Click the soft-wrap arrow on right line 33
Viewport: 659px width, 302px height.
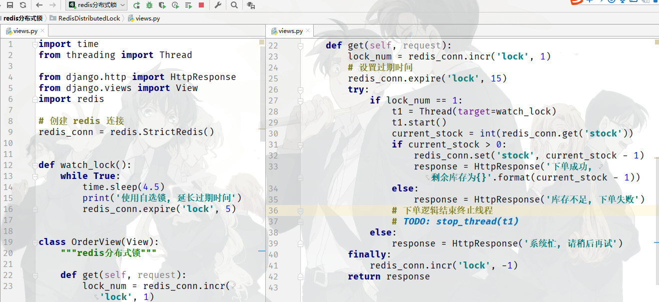point(600,166)
